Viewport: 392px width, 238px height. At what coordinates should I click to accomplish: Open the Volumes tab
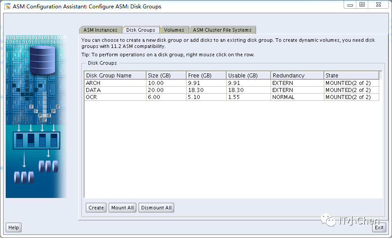click(174, 30)
